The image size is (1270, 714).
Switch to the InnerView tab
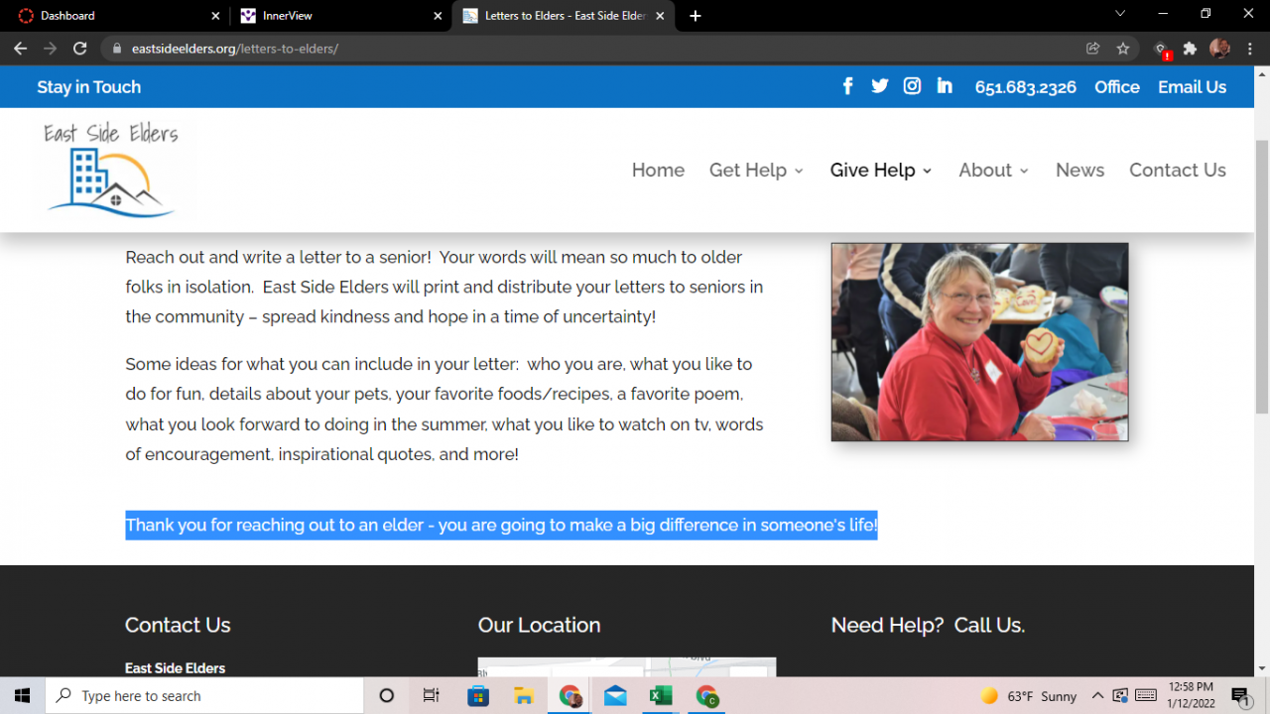pos(341,16)
